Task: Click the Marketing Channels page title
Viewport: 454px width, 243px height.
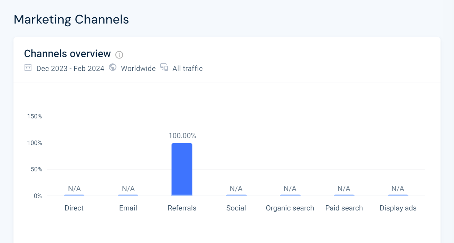Action: pos(71,19)
